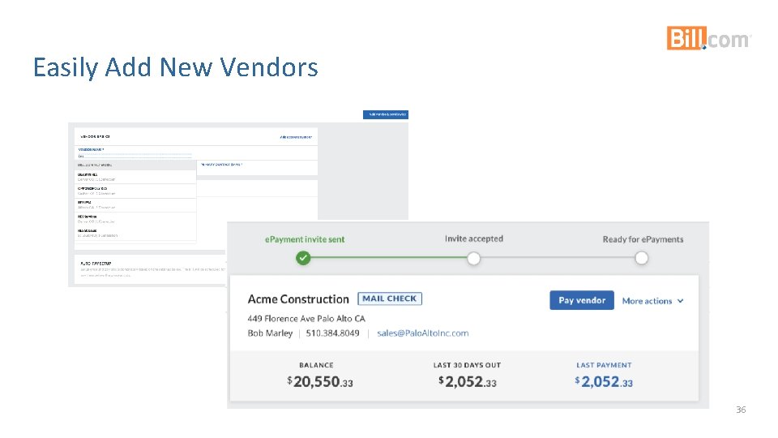The image size is (778, 438).
Task: Click the blue Pay vendor button
Action: (582, 300)
